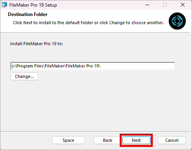The image size is (192, 150).
Task: Click the "Destination Folder" heading
Action: coord(28,14)
